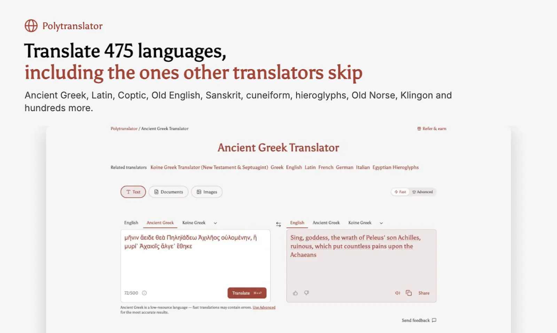This screenshot has width=557, height=333.
Task: Open the German related translator link
Action: click(x=345, y=167)
